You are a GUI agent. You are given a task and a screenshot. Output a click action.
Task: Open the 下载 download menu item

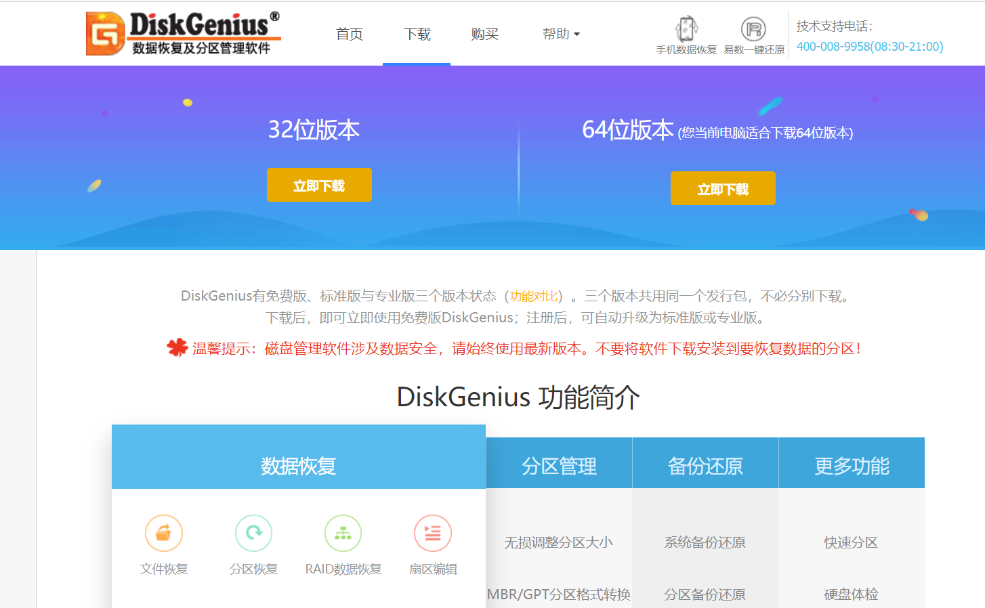coord(417,34)
